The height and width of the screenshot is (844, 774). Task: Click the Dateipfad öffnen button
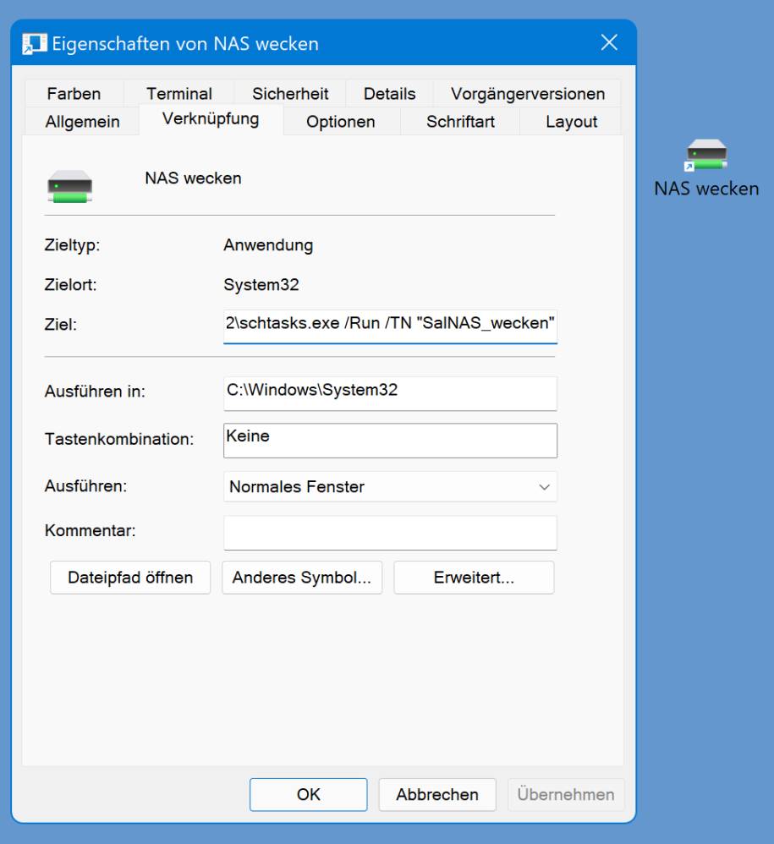(130, 578)
